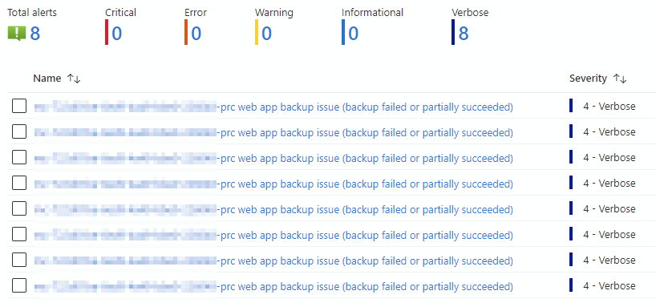Open the fourth web app backup issue alert
This screenshot has height=307, width=656.
pyautogui.click(x=273, y=184)
